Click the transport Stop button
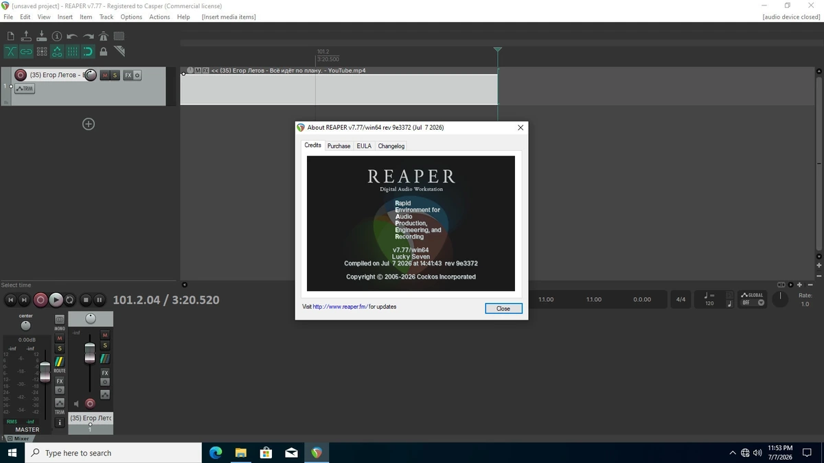 pos(86,300)
